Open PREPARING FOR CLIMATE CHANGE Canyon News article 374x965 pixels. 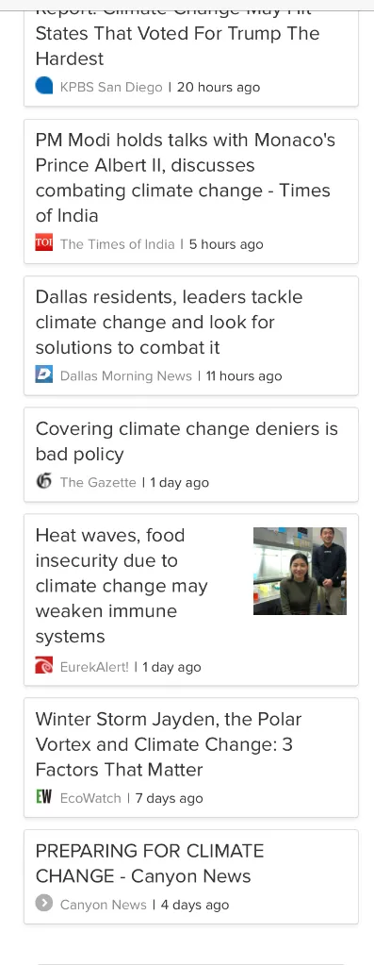point(149,863)
